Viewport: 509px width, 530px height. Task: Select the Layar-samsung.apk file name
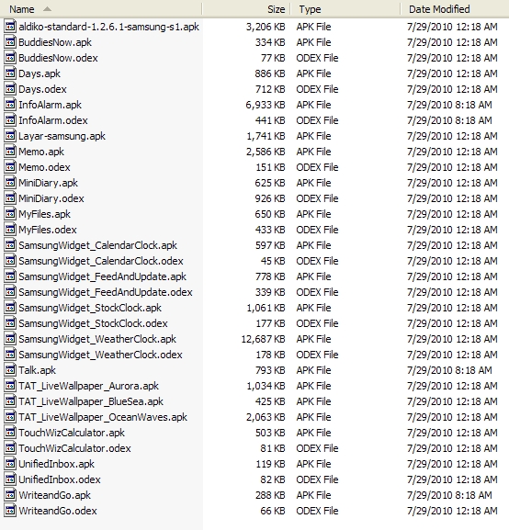(62, 136)
